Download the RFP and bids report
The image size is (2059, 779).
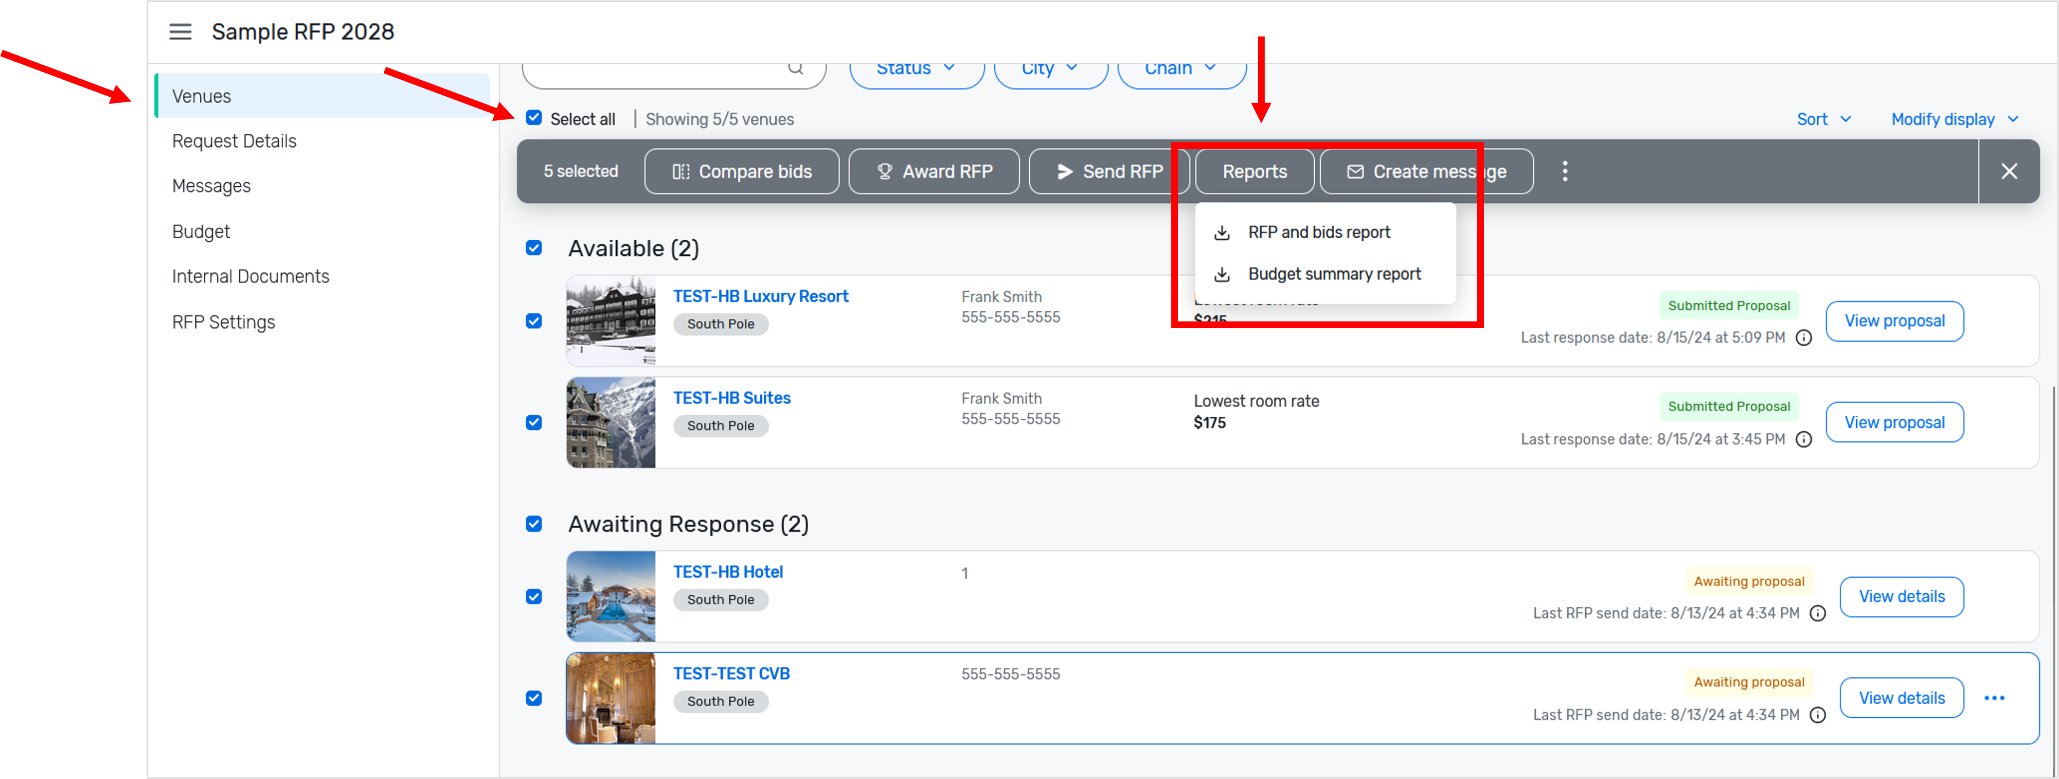point(1319,231)
